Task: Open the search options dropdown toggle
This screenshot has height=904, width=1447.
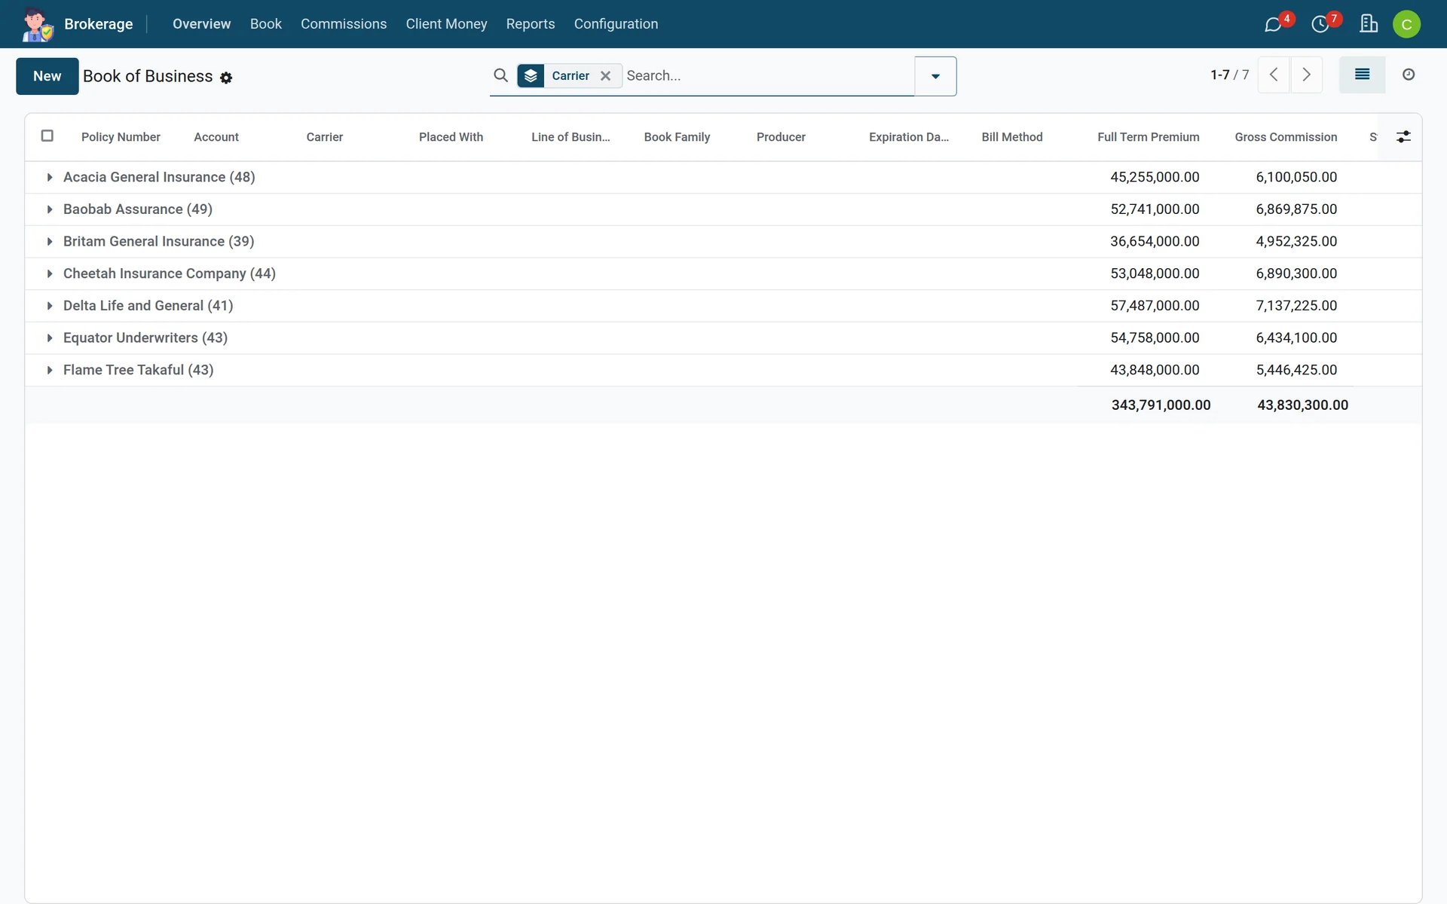Action: coord(935,76)
